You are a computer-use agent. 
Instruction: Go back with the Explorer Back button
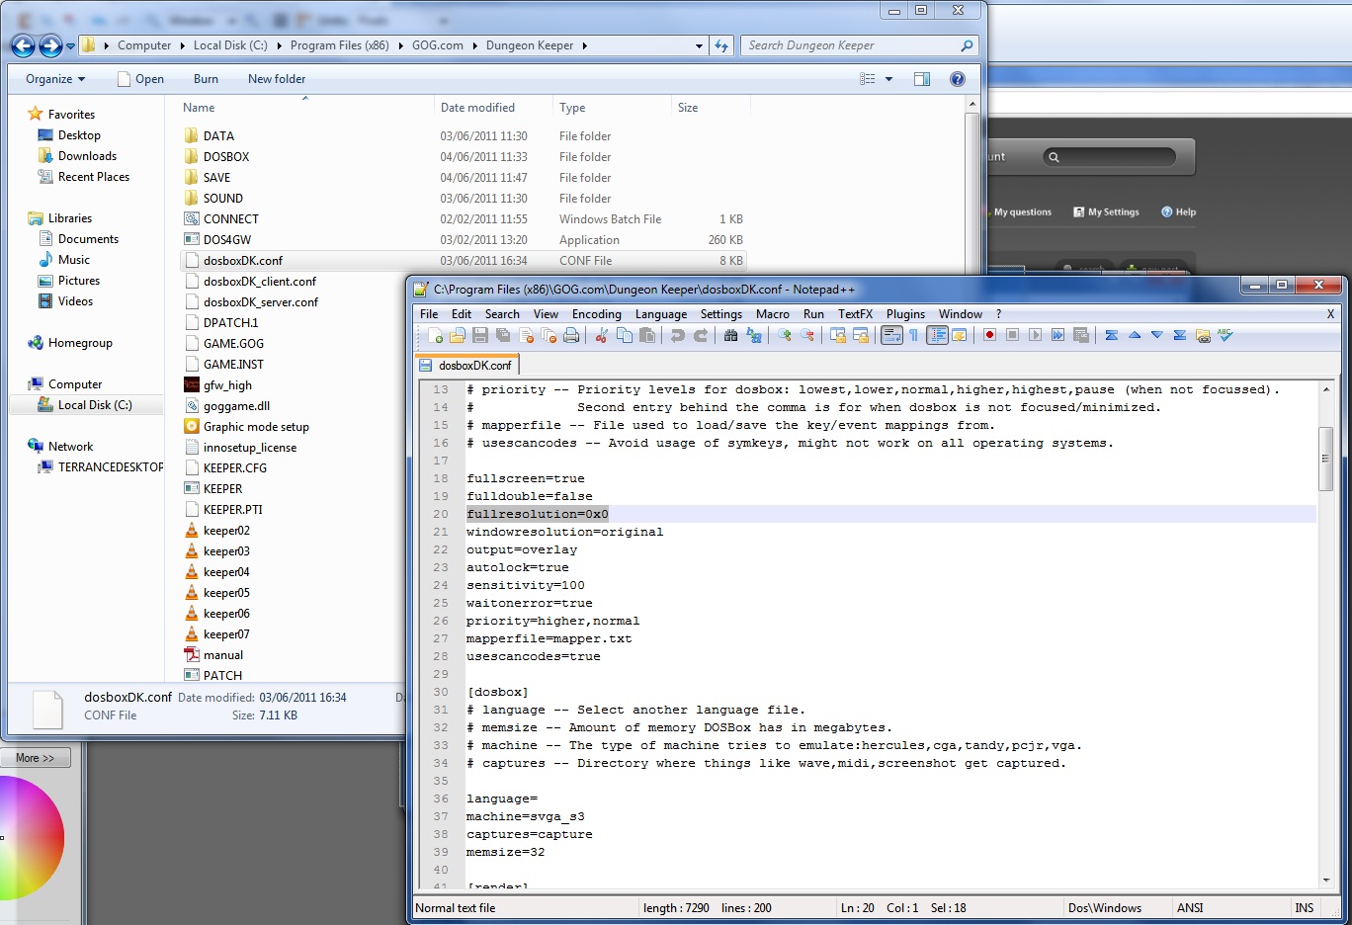tap(23, 45)
